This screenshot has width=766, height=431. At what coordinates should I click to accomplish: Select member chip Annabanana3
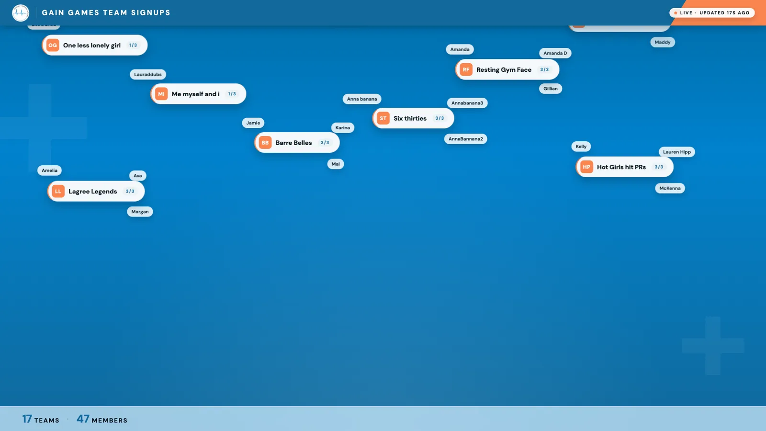click(467, 103)
